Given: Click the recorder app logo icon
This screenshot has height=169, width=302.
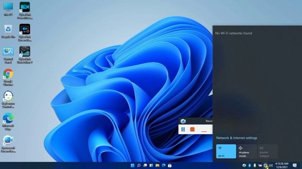Looking at the screenshot, I should click(x=183, y=121).
